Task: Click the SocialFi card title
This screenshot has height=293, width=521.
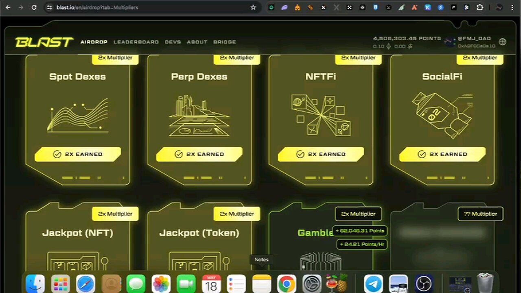Action: [442, 77]
